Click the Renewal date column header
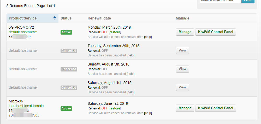 (x=99, y=18)
